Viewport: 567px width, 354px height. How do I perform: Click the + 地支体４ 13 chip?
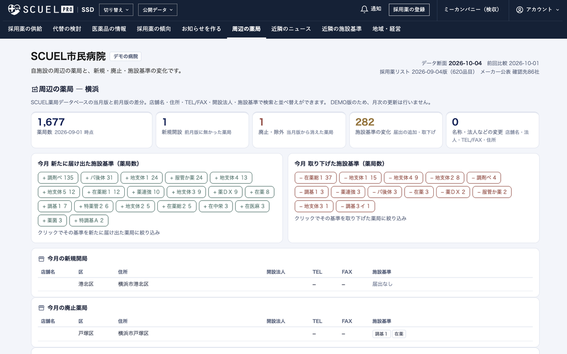[231, 178]
